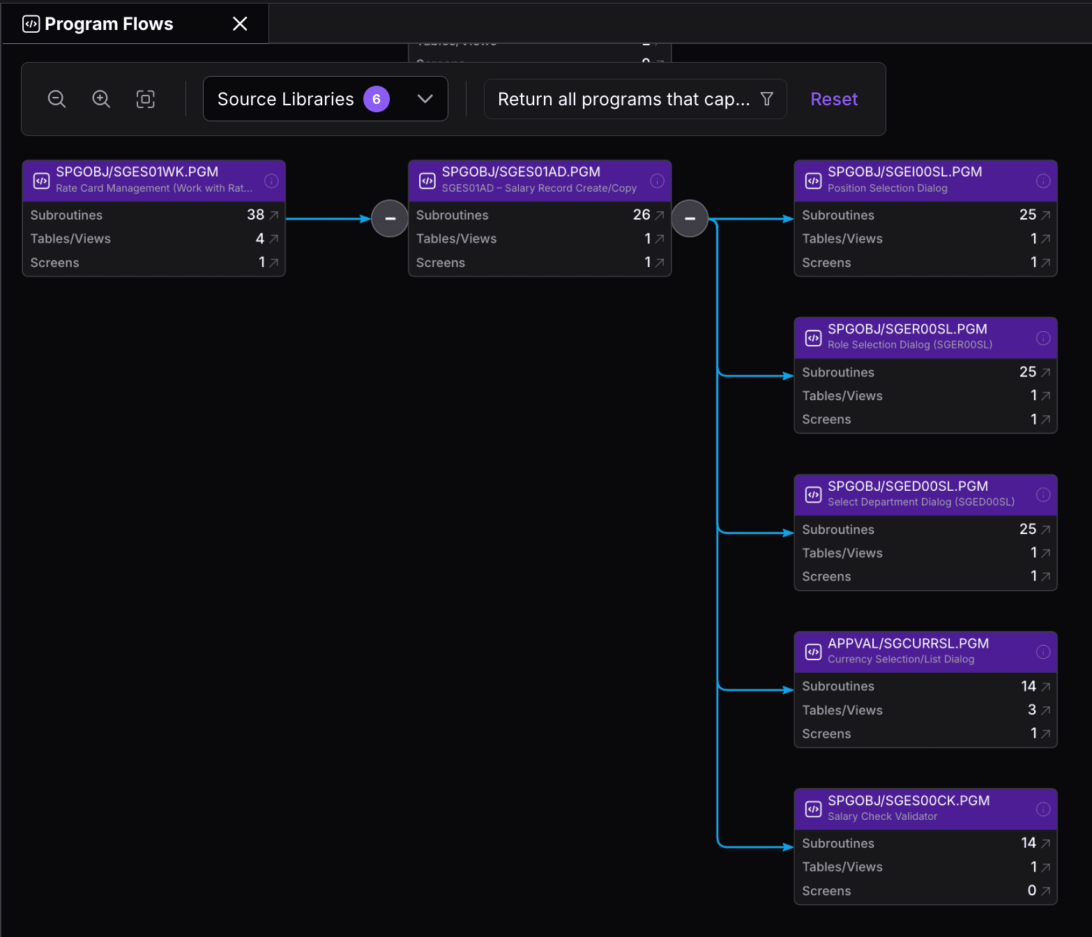Collapse the flow between SGES01WK and SGES01AD
Viewport: 1092px width, 937px height.
(x=389, y=218)
